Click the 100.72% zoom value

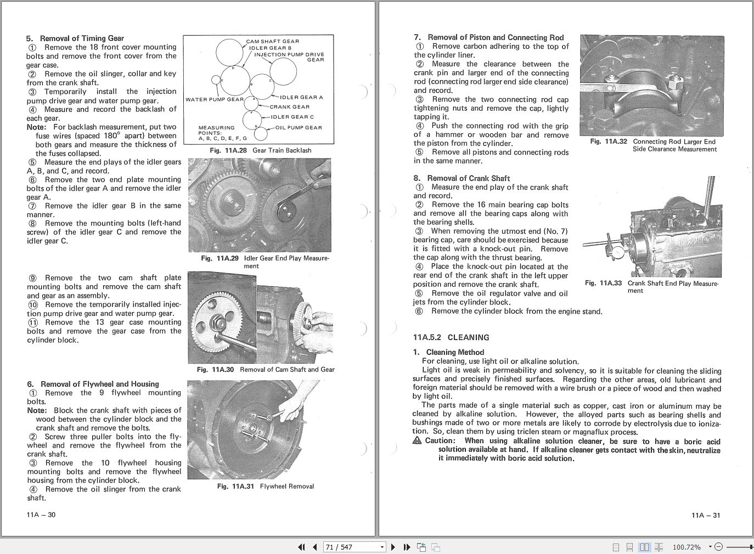click(x=686, y=547)
